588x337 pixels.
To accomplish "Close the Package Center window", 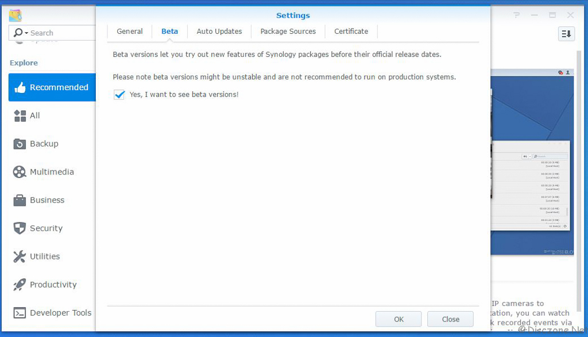I will click(570, 15).
